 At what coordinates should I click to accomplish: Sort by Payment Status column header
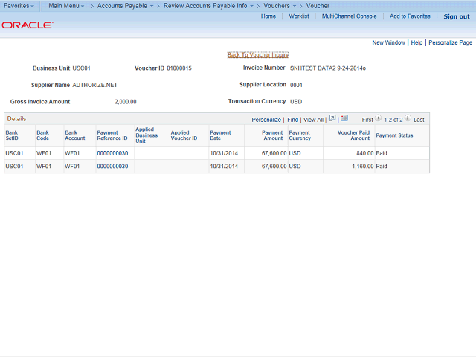point(394,135)
